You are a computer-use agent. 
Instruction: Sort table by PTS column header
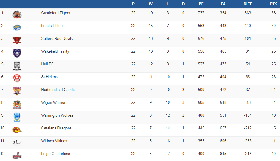click(x=273, y=4)
